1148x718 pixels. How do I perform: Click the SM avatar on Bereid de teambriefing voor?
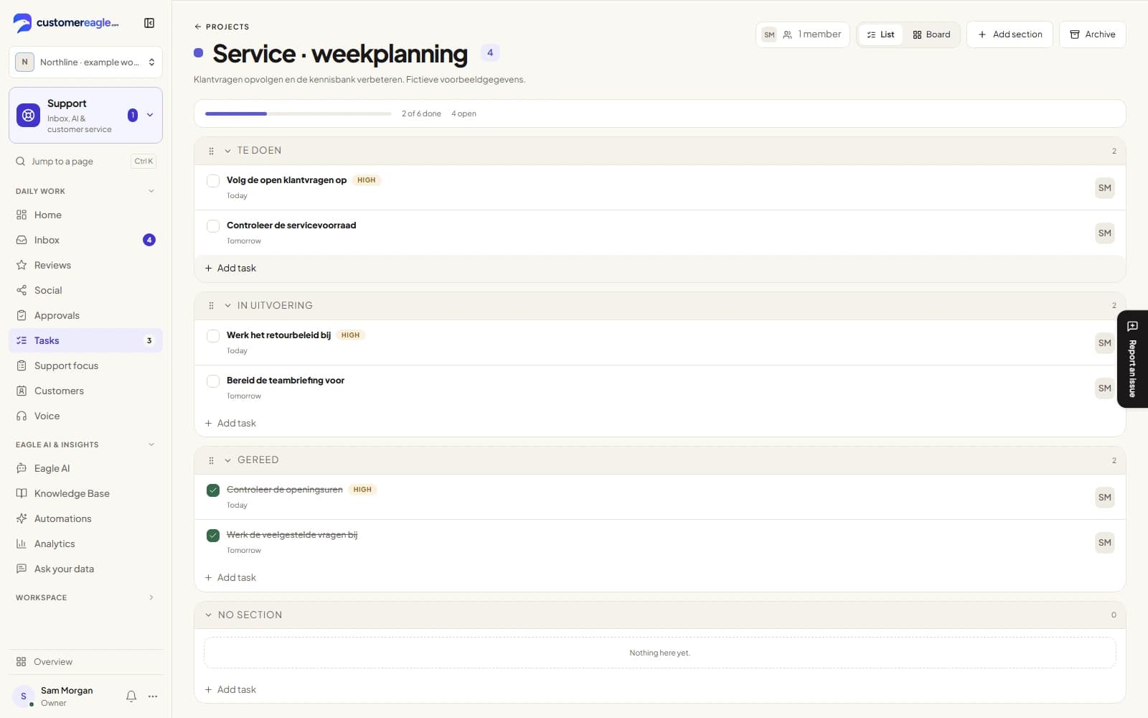(x=1104, y=388)
